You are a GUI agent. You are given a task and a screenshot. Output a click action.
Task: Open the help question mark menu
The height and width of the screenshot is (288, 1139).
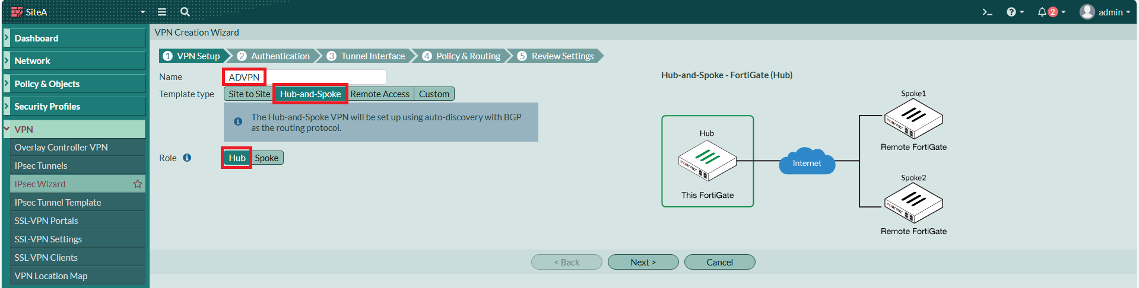tap(1015, 12)
